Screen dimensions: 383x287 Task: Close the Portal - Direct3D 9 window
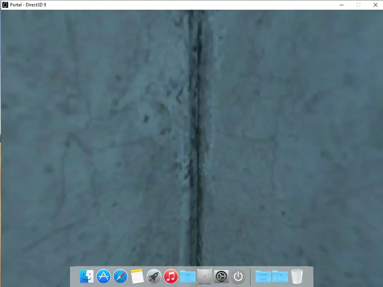point(376,5)
